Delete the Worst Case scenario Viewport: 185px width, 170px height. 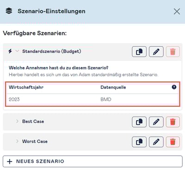[x=173, y=142]
